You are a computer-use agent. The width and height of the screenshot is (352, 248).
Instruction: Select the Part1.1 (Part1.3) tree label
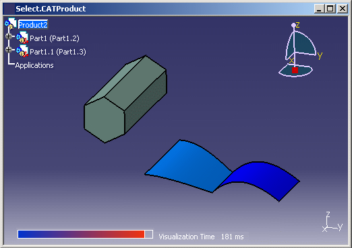[x=58, y=52]
